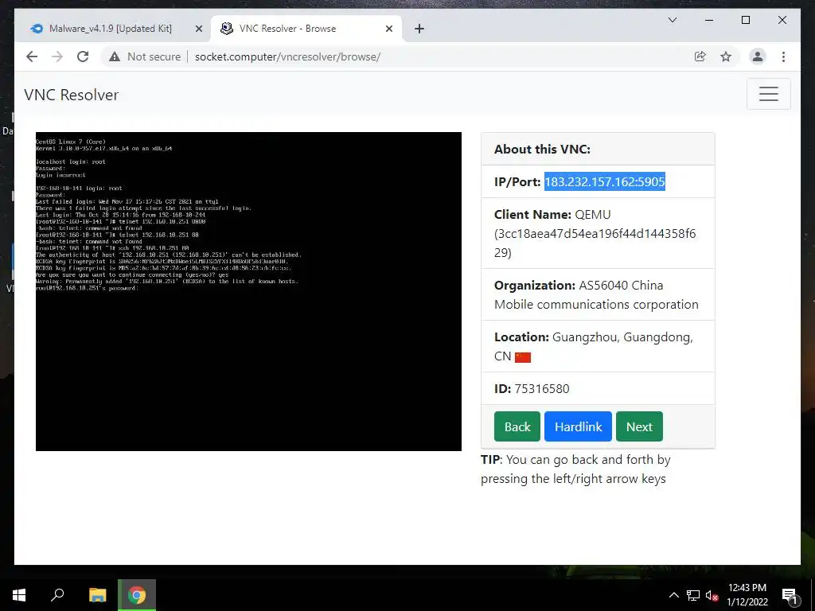Viewport: 815px width, 611px height.
Task: Open the Windows Start menu
Action: pos(19,595)
